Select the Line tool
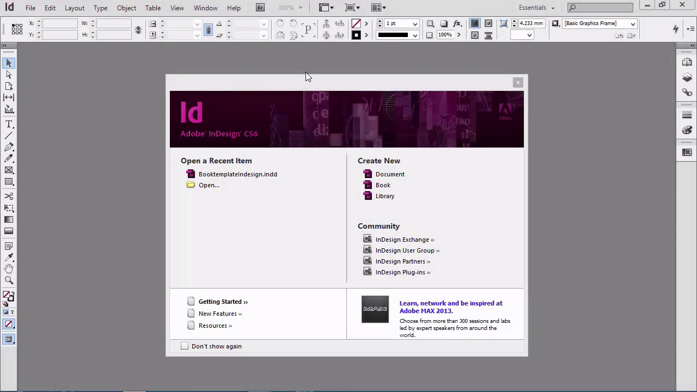This screenshot has height=392, width=697. point(9,136)
